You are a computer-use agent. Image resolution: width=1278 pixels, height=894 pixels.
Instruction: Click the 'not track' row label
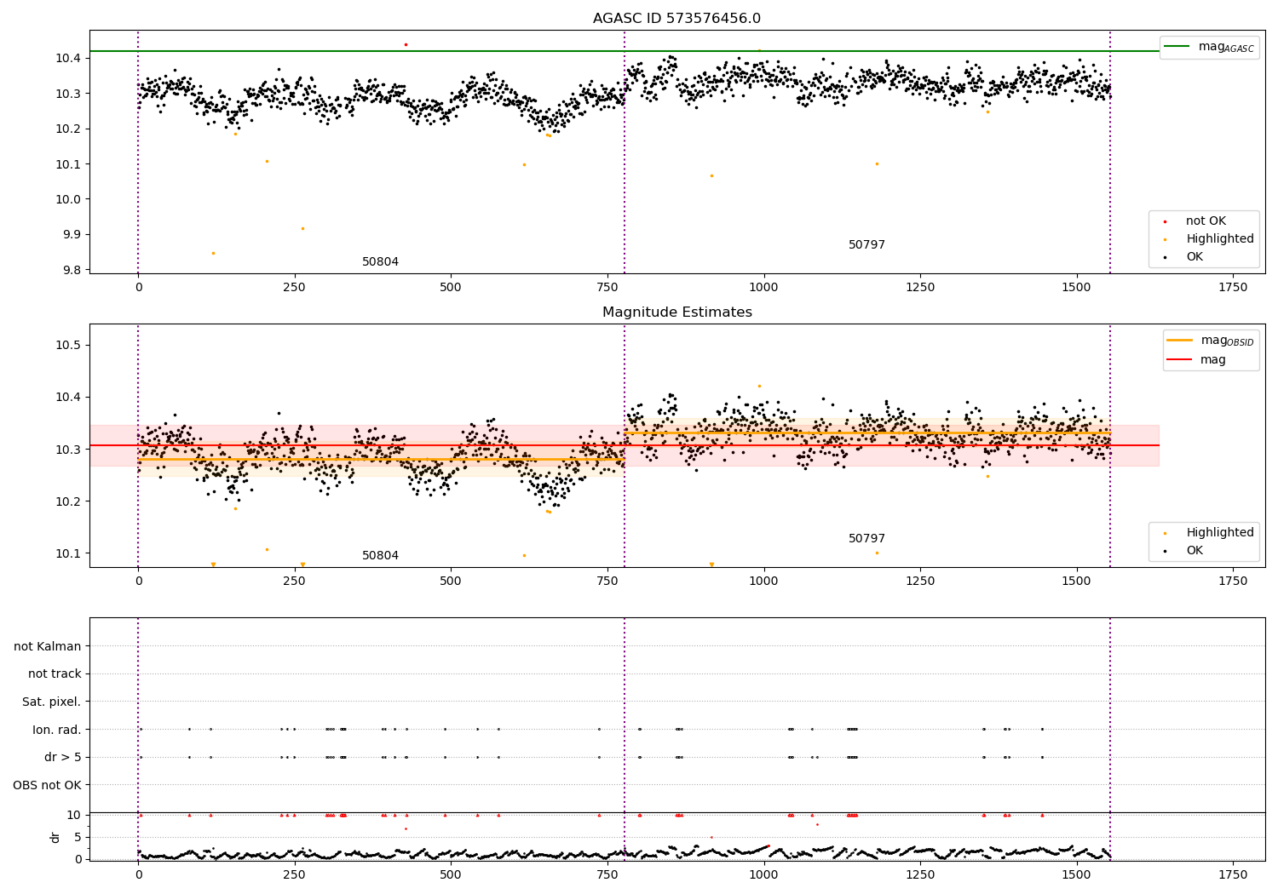pyautogui.click(x=55, y=674)
